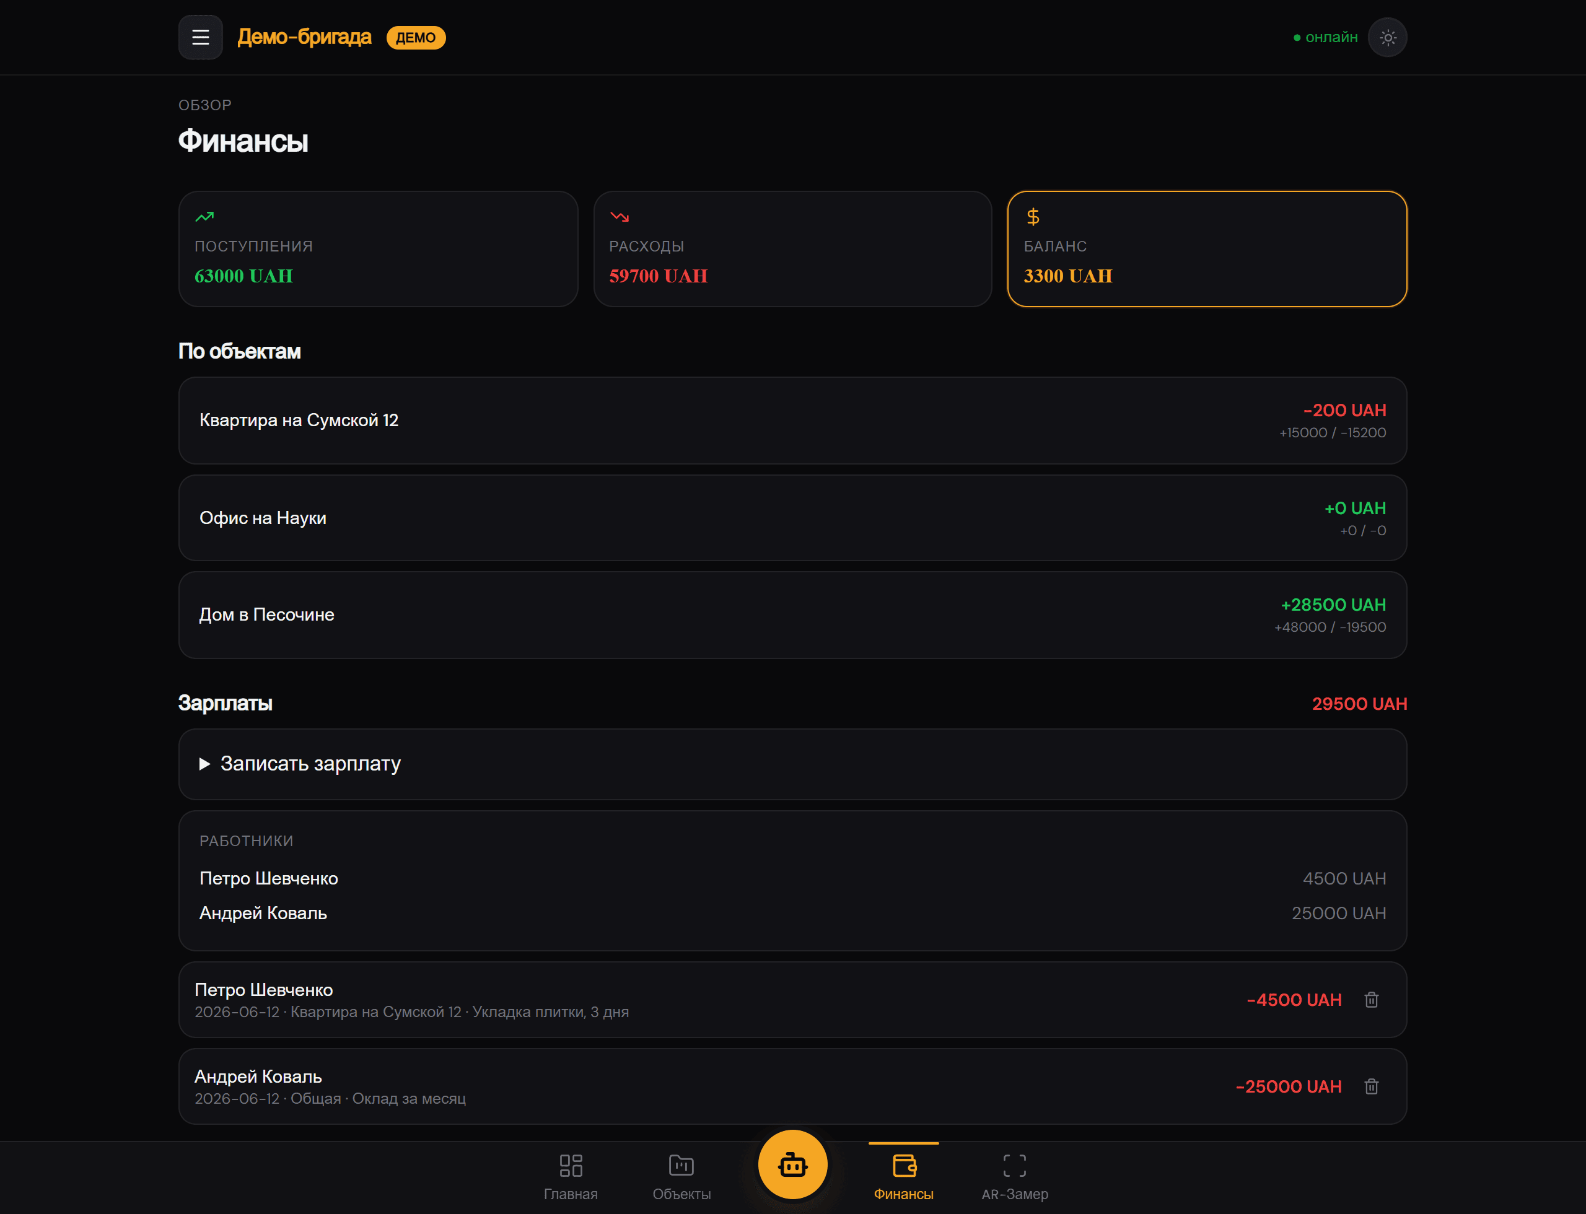
Task: Select the Поступления 63000 UAH card
Action: coord(378,248)
